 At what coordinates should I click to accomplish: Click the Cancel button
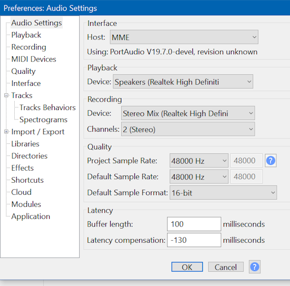coord(226,267)
